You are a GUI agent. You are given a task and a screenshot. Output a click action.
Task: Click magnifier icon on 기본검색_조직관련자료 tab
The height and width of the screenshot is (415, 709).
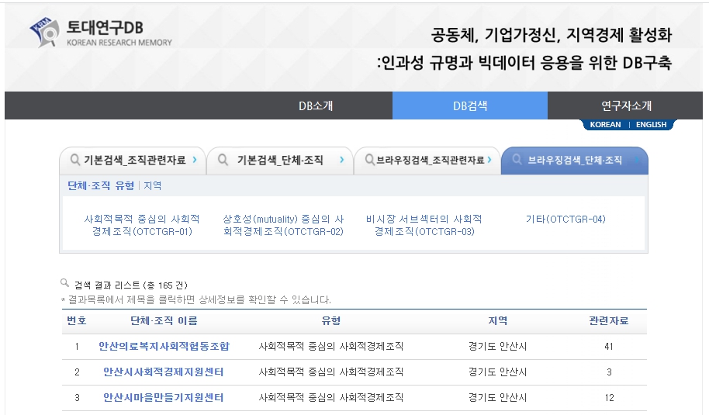(x=75, y=161)
